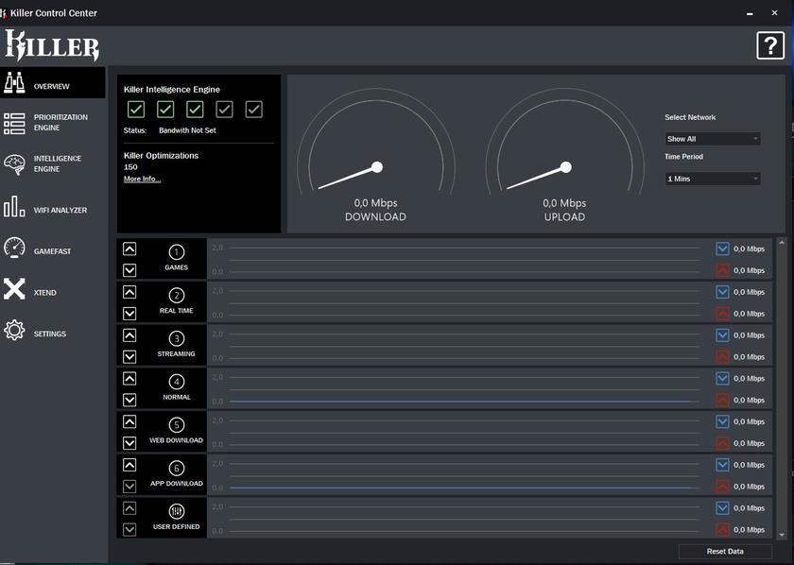Click the binoculars Overview icon
794x565 pixels.
[x=14, y=83]
